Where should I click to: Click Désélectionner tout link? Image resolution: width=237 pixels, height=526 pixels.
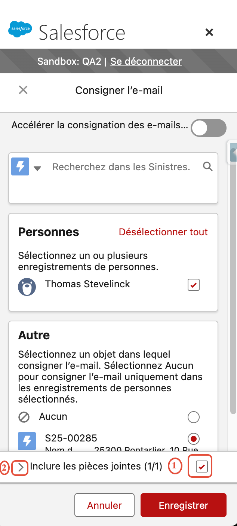[x=163, y=232]
